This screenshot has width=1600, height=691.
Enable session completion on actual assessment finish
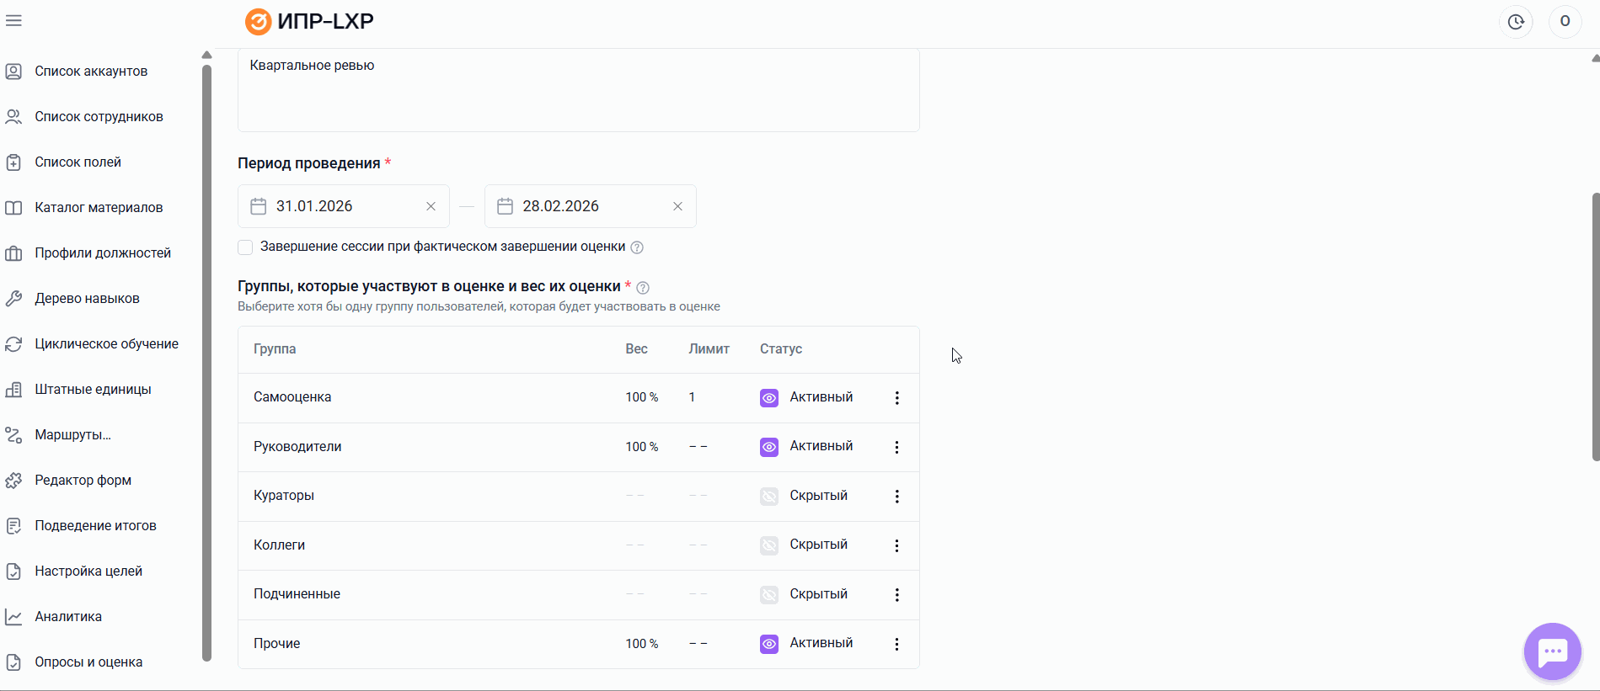(x=245, y=247)
